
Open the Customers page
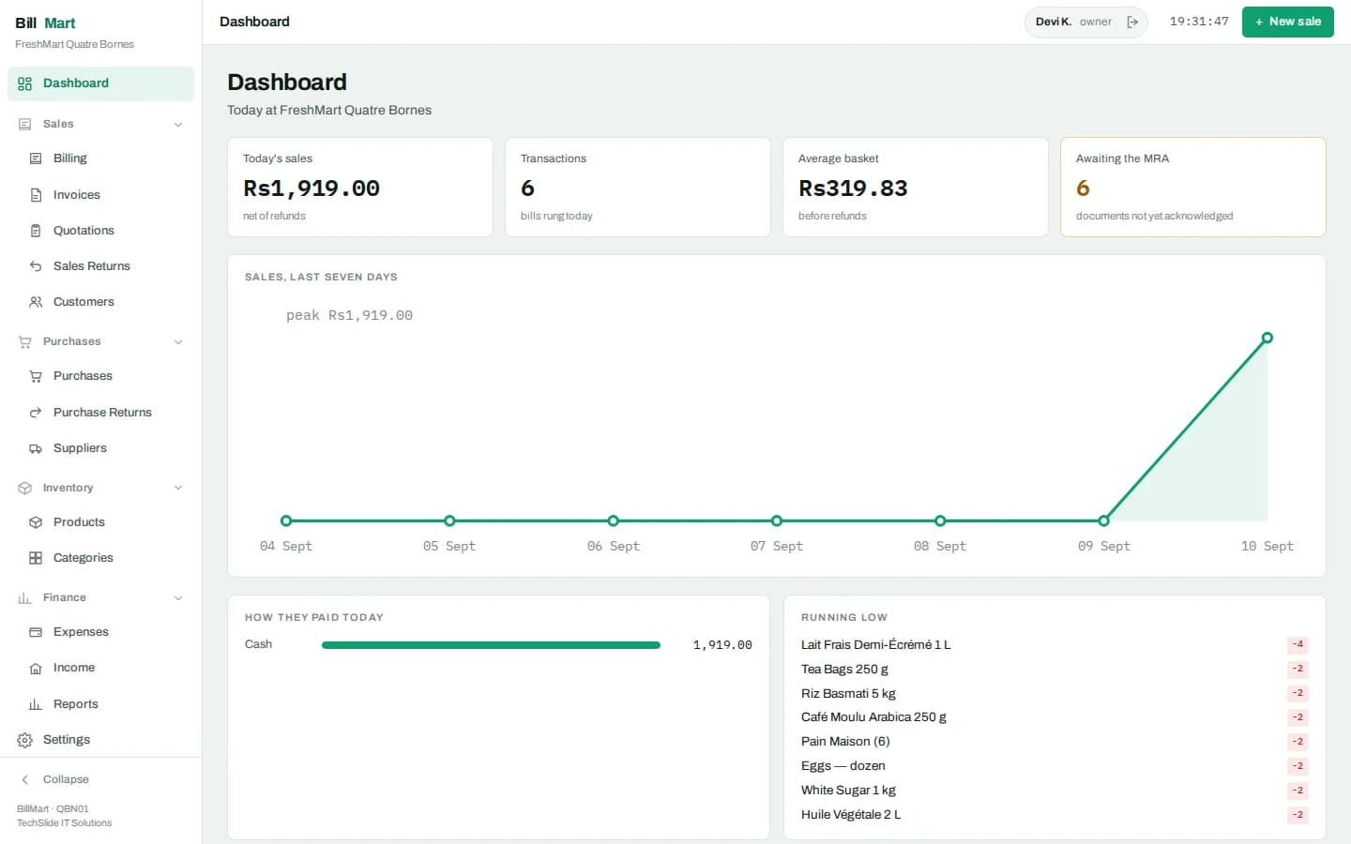100,302
